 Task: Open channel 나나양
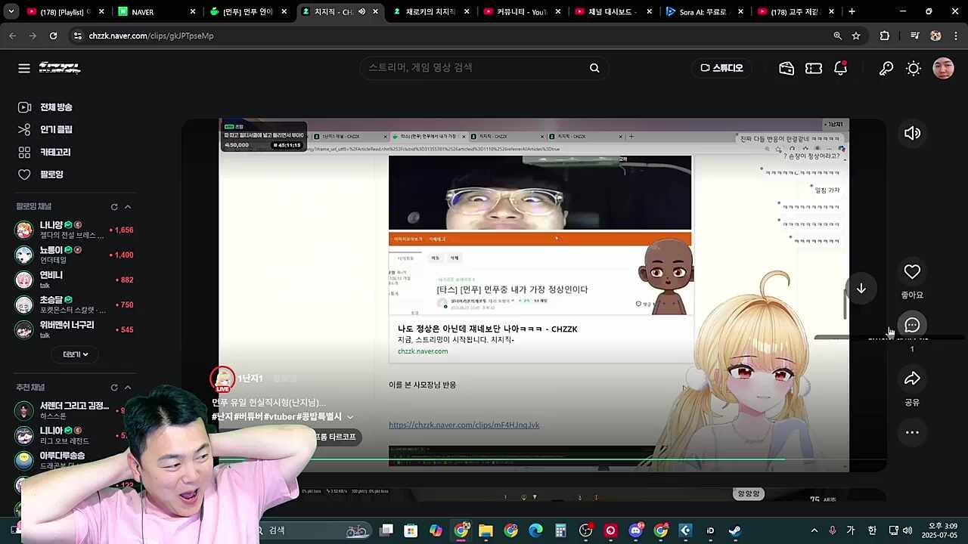click(x=74, y=230)
